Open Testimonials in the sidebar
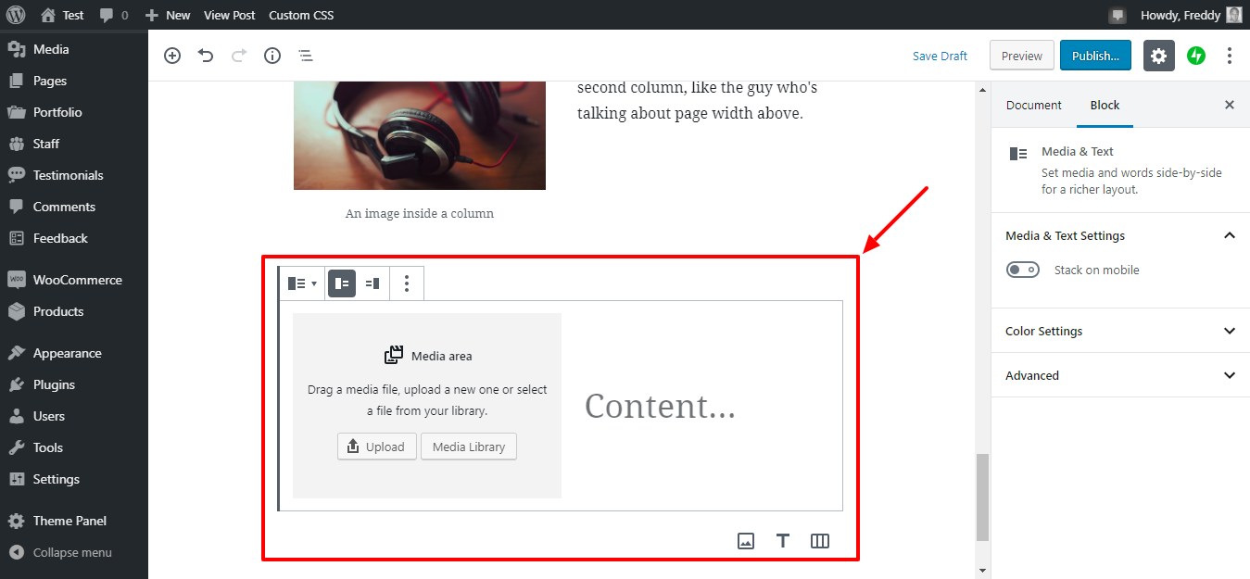This screenshot has height=579, width=1250. [74, 175]
